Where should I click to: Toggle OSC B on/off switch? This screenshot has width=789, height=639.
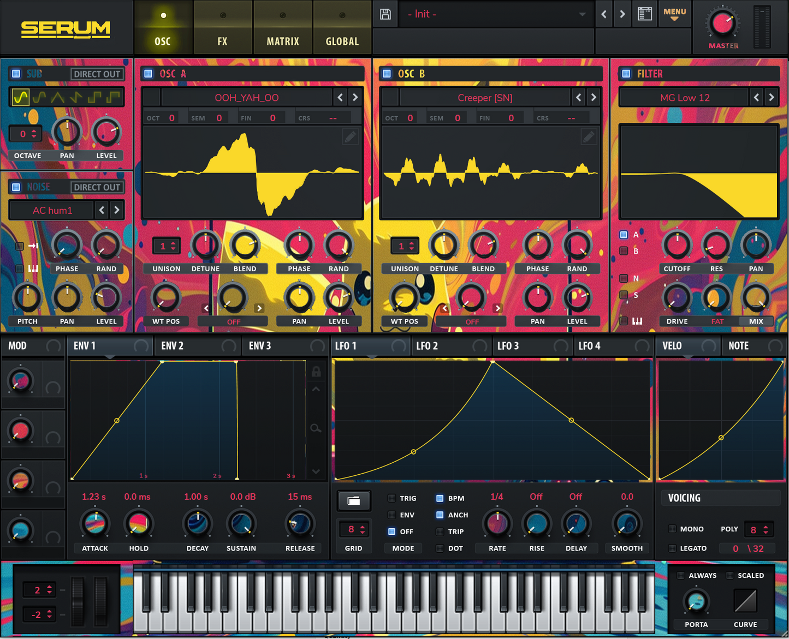[x=387, y=74]
